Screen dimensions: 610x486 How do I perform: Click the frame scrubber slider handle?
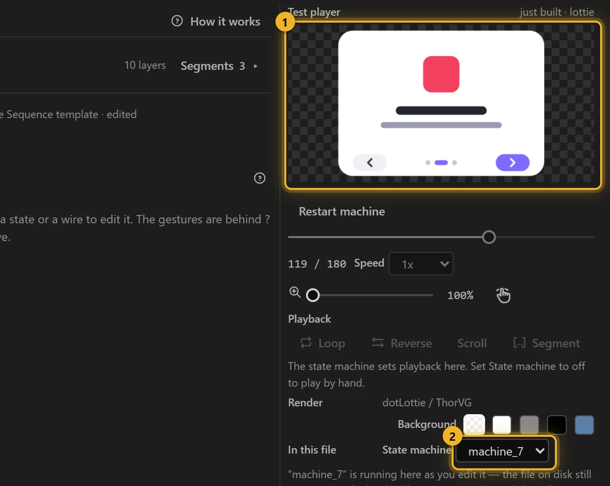click(489, 237)
